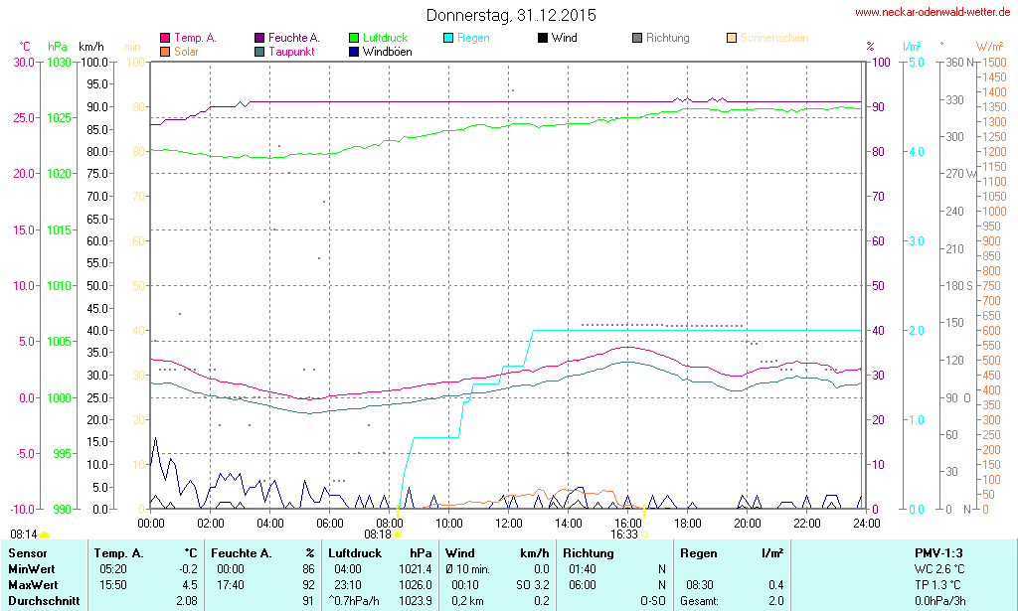The width and height of the screenshot is (1018, 611).
Task: Select the green Luftdruck legend square
Action: click(354, 39)
